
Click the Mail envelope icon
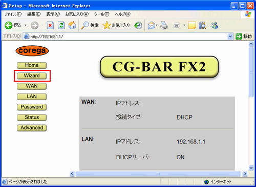pyautogui.click(x=152, y=26)
